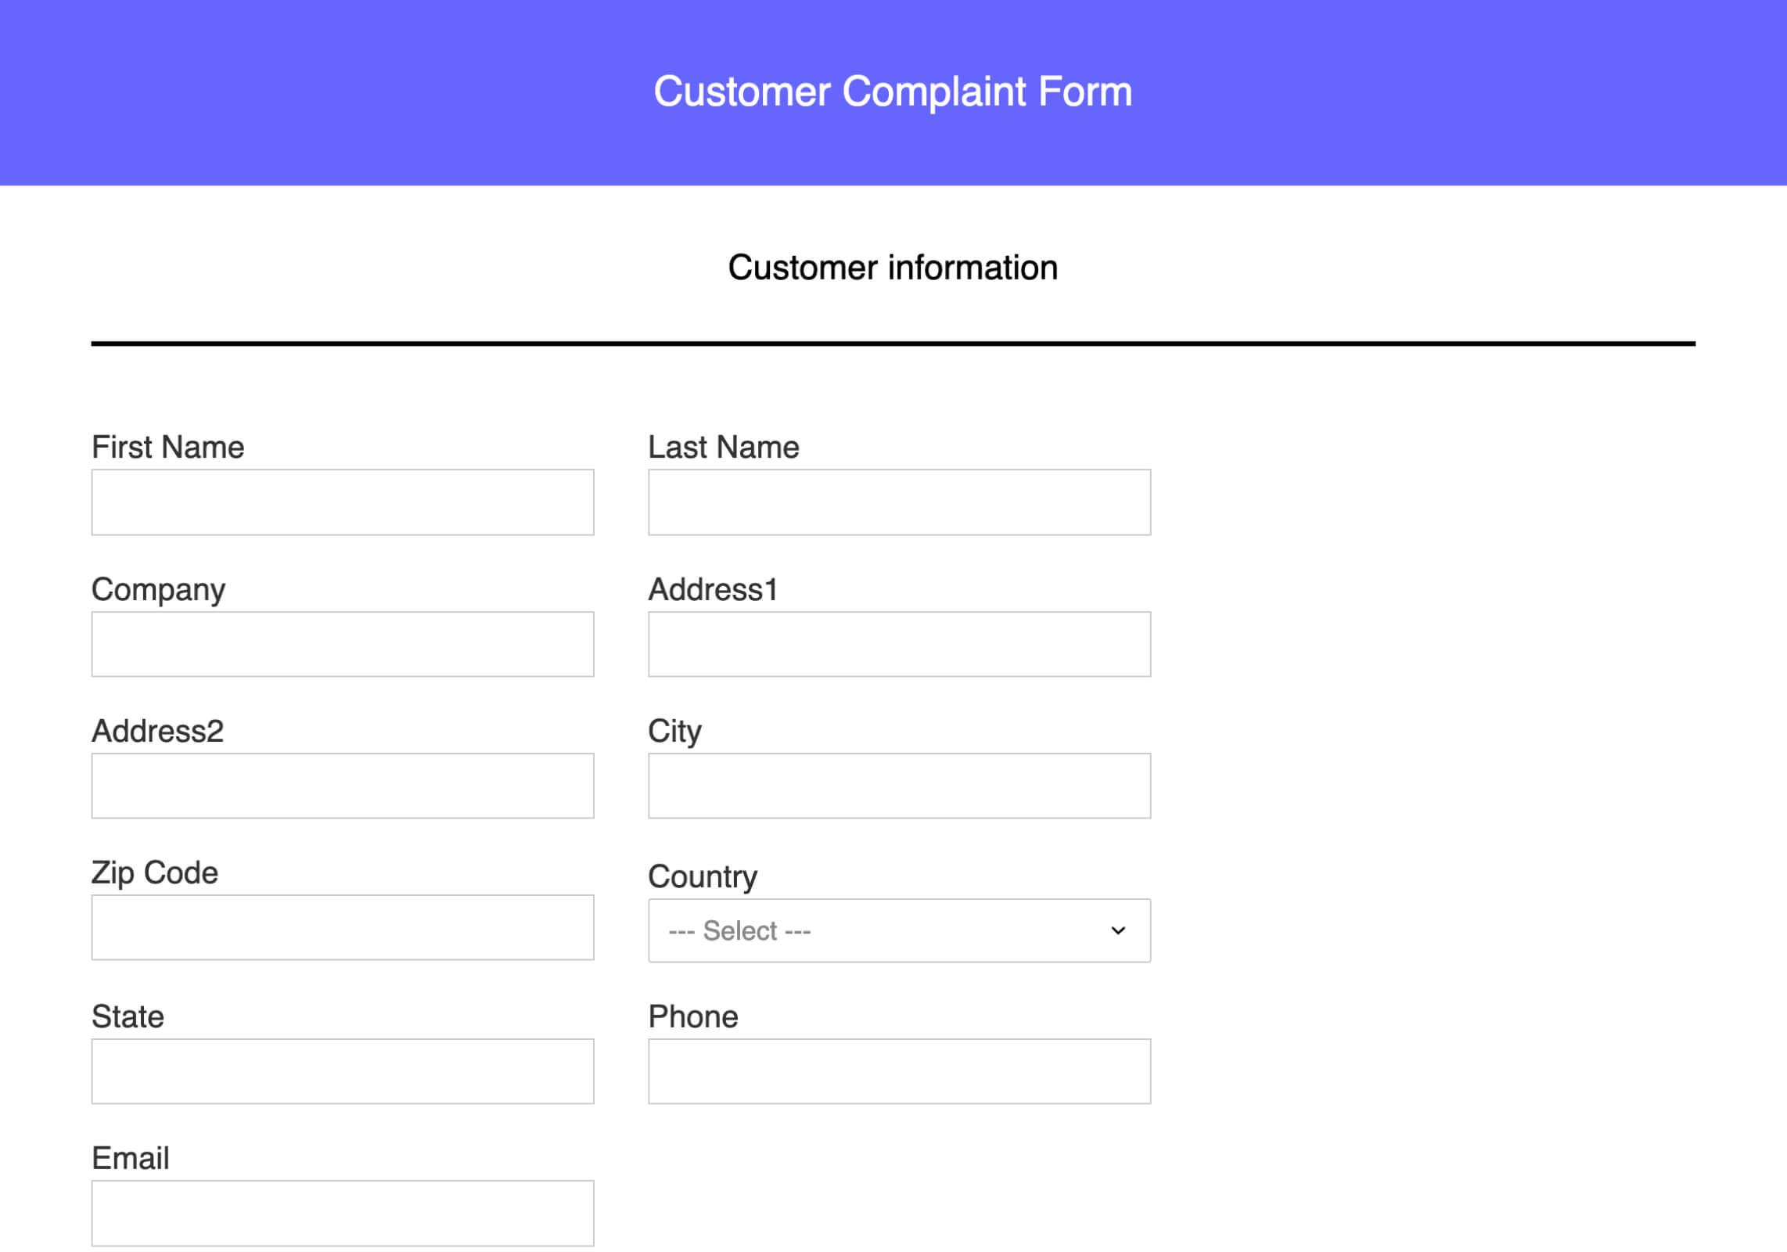Click inside the Company input field
The height and width of the screenshot is (1252, 1787).
[x=342, y=643]
